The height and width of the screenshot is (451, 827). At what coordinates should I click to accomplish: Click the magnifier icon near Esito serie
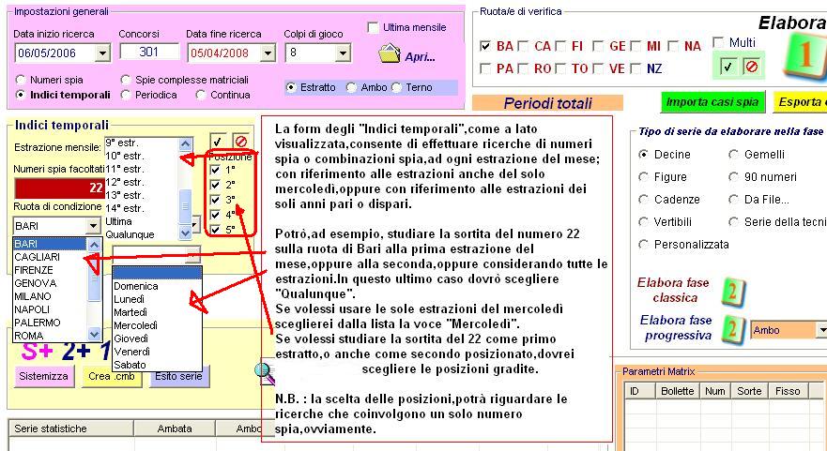tap(264, 372)
